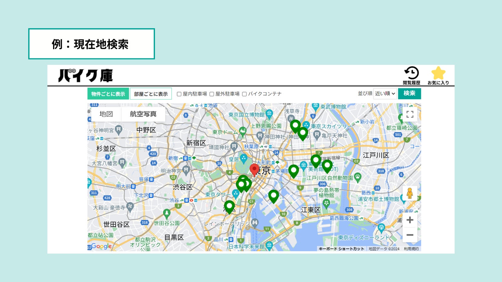
Task: Select the Street View pegman
Action: click(x=410, y=193)
